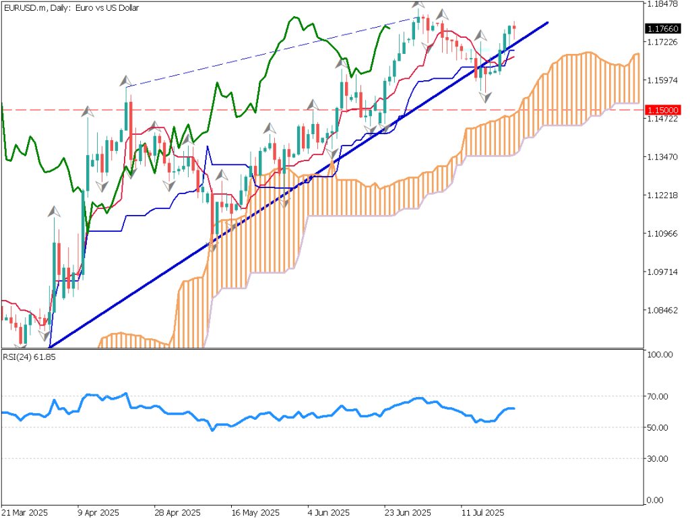
Task: Select the 21 Mar 2025 date axis label
Action: [x=27, y=512]
